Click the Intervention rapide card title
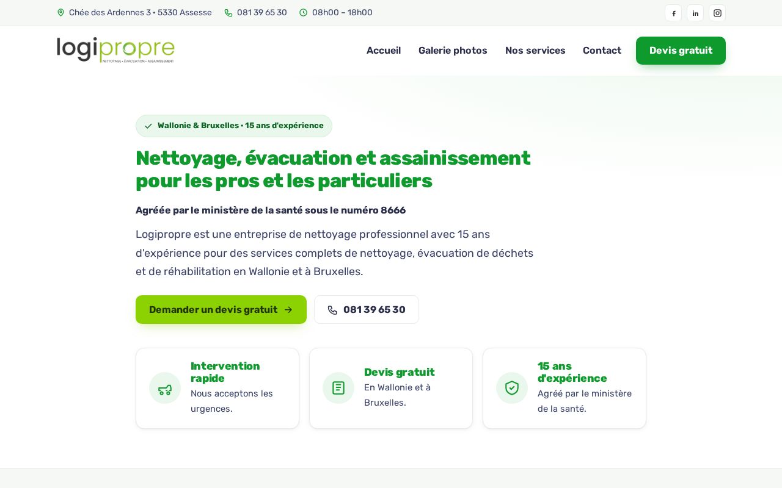782x488 pixels. pyautogui.click(x=225, y=372)
